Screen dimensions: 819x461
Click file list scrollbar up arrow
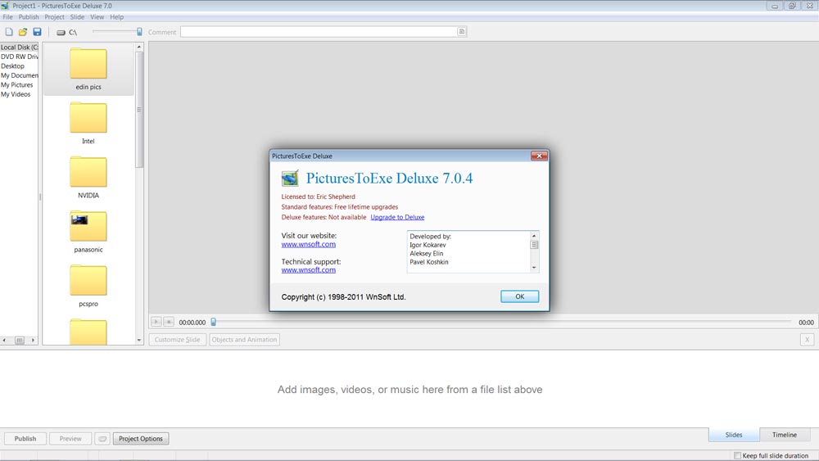coord(139,47)
